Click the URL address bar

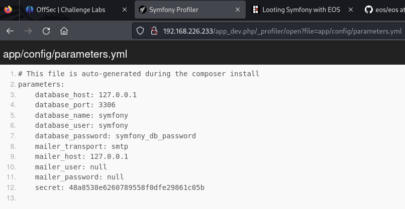[281, 31]
